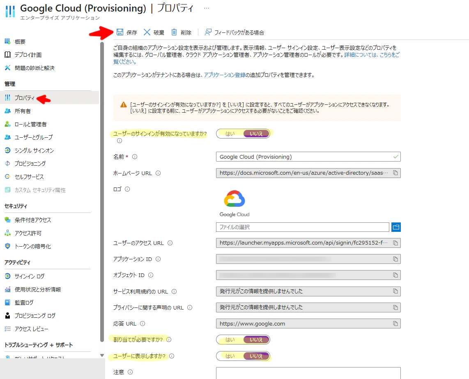Open 問題の診断と解決
469x379 pixels.
[x=34, y=68]
